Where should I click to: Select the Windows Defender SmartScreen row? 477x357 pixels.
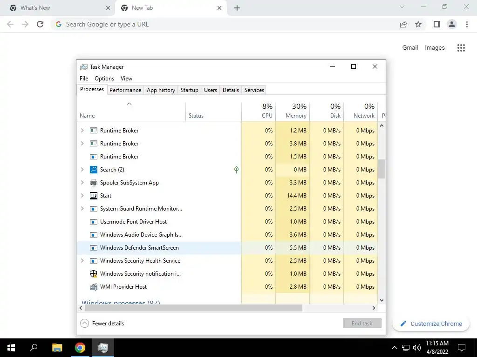(227, 248)
